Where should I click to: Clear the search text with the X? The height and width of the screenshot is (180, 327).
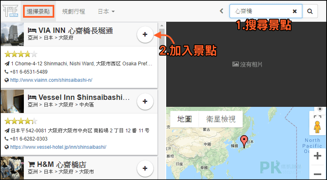pyautogui.click(x=295, y=11)
